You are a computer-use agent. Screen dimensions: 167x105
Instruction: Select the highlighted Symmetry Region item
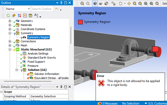tap(38, 37)
